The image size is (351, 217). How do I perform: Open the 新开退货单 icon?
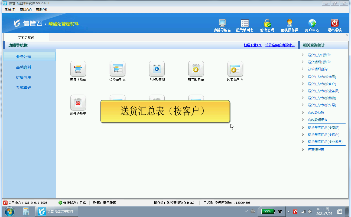tap(78, 103)
